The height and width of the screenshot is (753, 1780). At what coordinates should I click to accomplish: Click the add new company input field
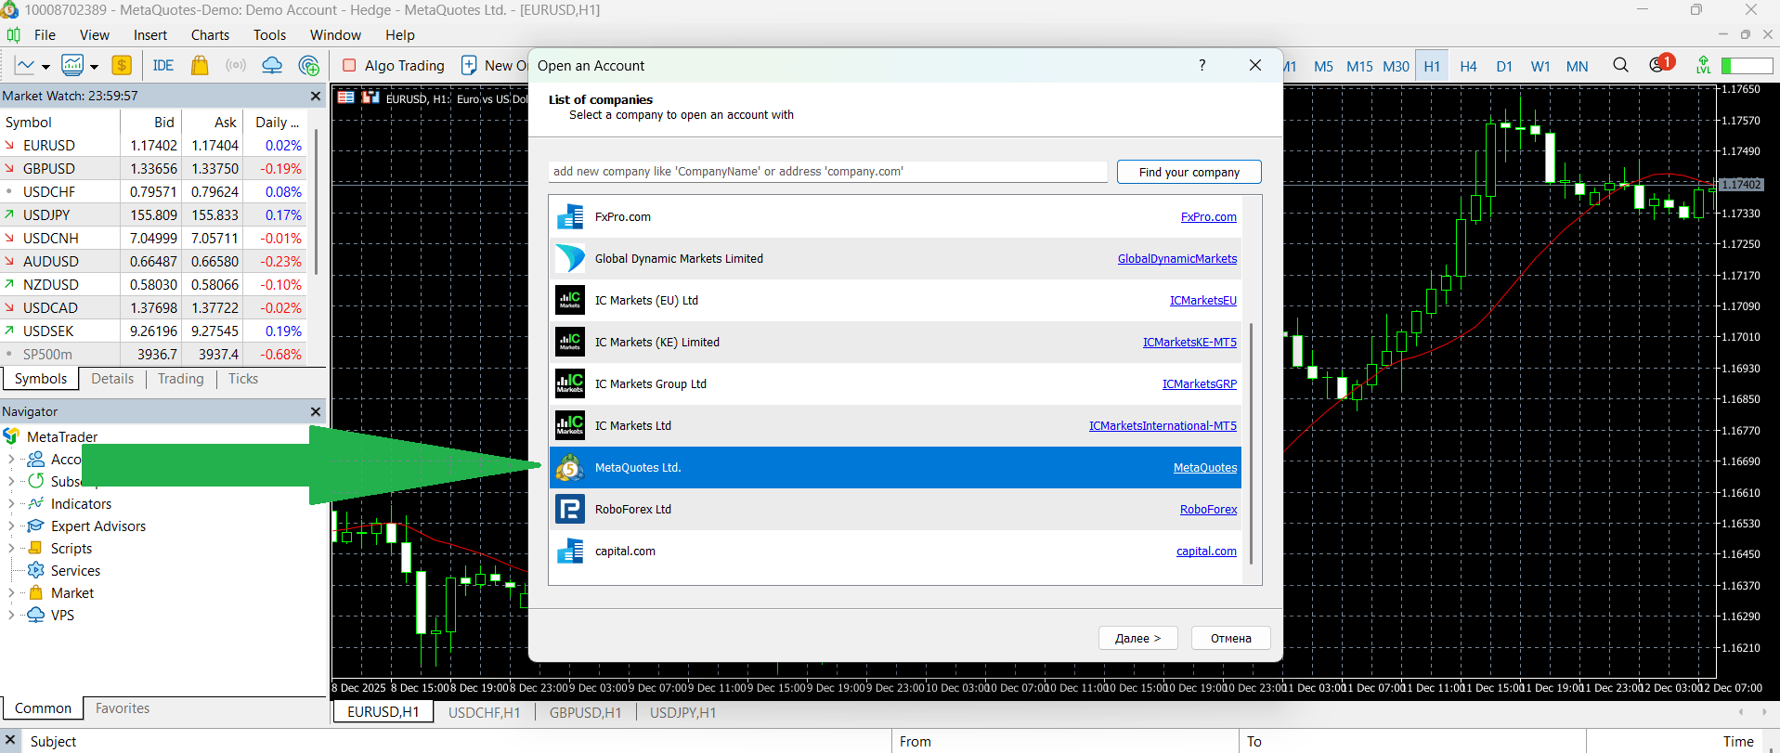point(826,172)
